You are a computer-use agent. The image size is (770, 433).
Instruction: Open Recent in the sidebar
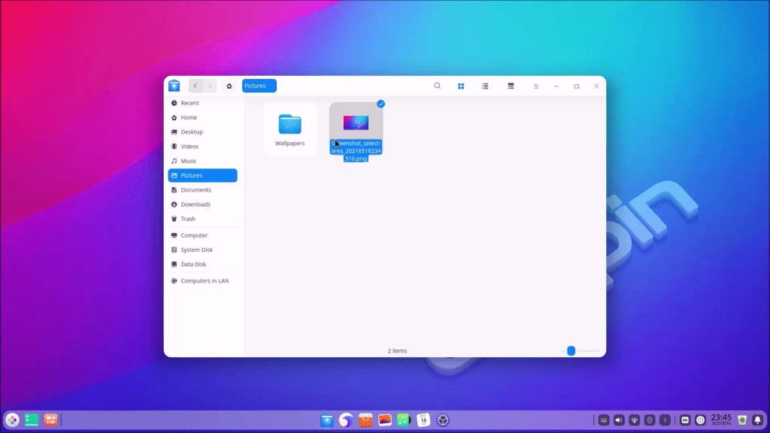click(189, 103)
